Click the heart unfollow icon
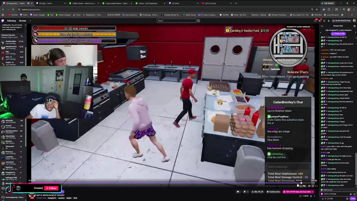The image size is (357, 201). click(x=238, y=192)
